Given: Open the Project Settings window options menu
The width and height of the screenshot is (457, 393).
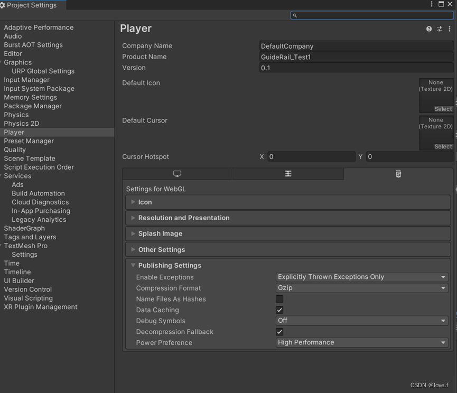Looking at the screenshot, I should coord(432,4).
